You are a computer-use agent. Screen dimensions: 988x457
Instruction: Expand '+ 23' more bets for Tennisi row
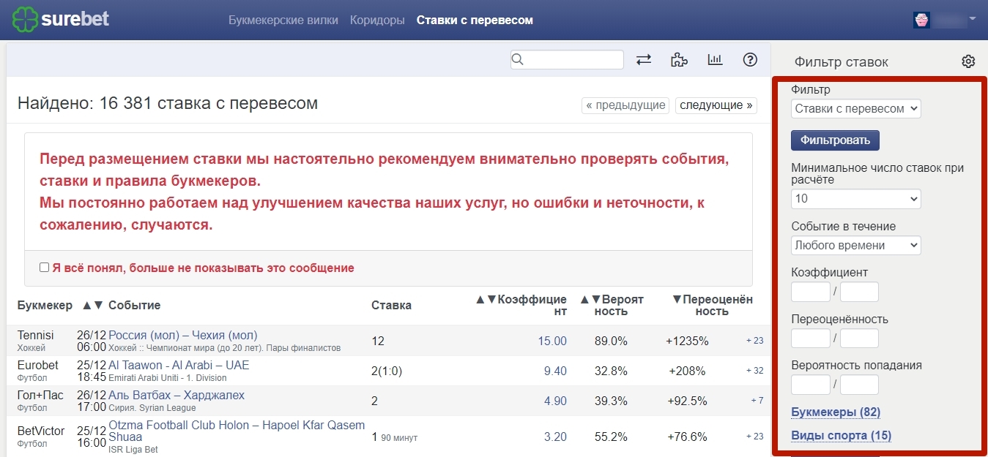pos(754,341)
